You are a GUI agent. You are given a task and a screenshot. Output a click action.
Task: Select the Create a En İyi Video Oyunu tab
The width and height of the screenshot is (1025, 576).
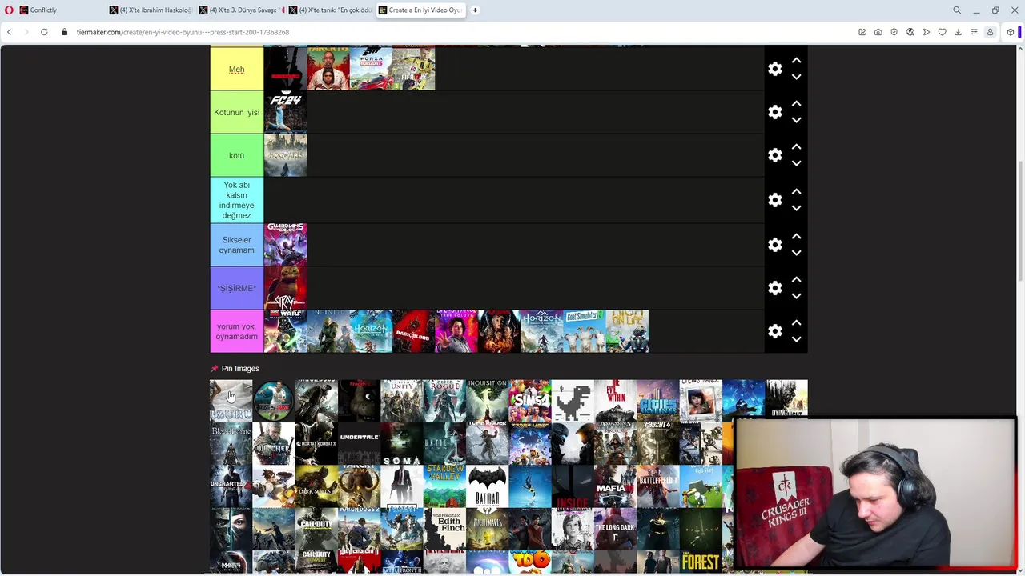click(x=420, y=10)
